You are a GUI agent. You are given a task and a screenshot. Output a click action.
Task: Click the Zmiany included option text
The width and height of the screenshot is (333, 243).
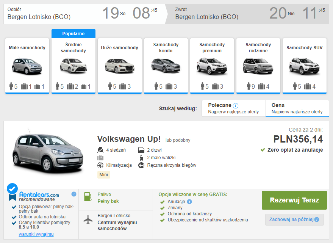175,208
